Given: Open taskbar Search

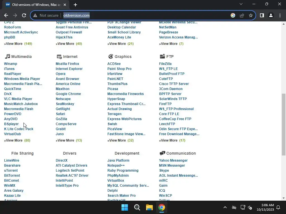Looking at the screenshot, I should [137, 207].
